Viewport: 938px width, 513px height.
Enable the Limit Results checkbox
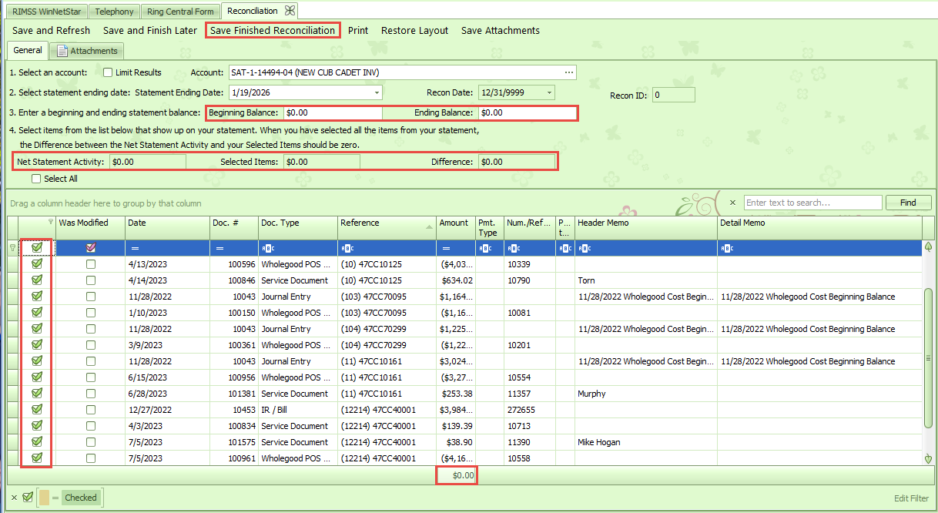pyautogui.click(x=108, y=72)
